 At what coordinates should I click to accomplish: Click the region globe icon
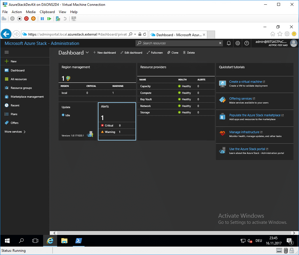click(x=68, y=78)
